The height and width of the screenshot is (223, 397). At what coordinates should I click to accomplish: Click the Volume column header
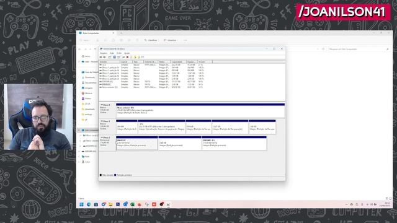point(109,62)
